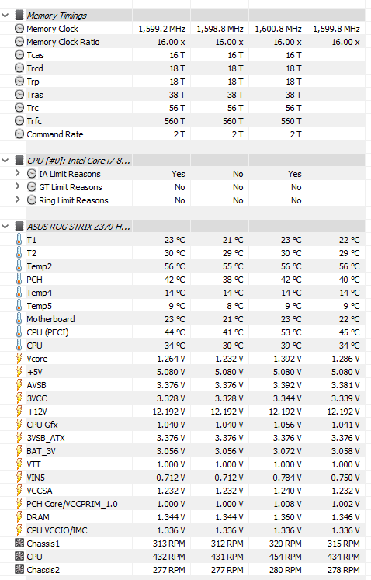The image size is (371, 580).
Task: Expand GT Limit Reasons row
Action: point(17,186)
